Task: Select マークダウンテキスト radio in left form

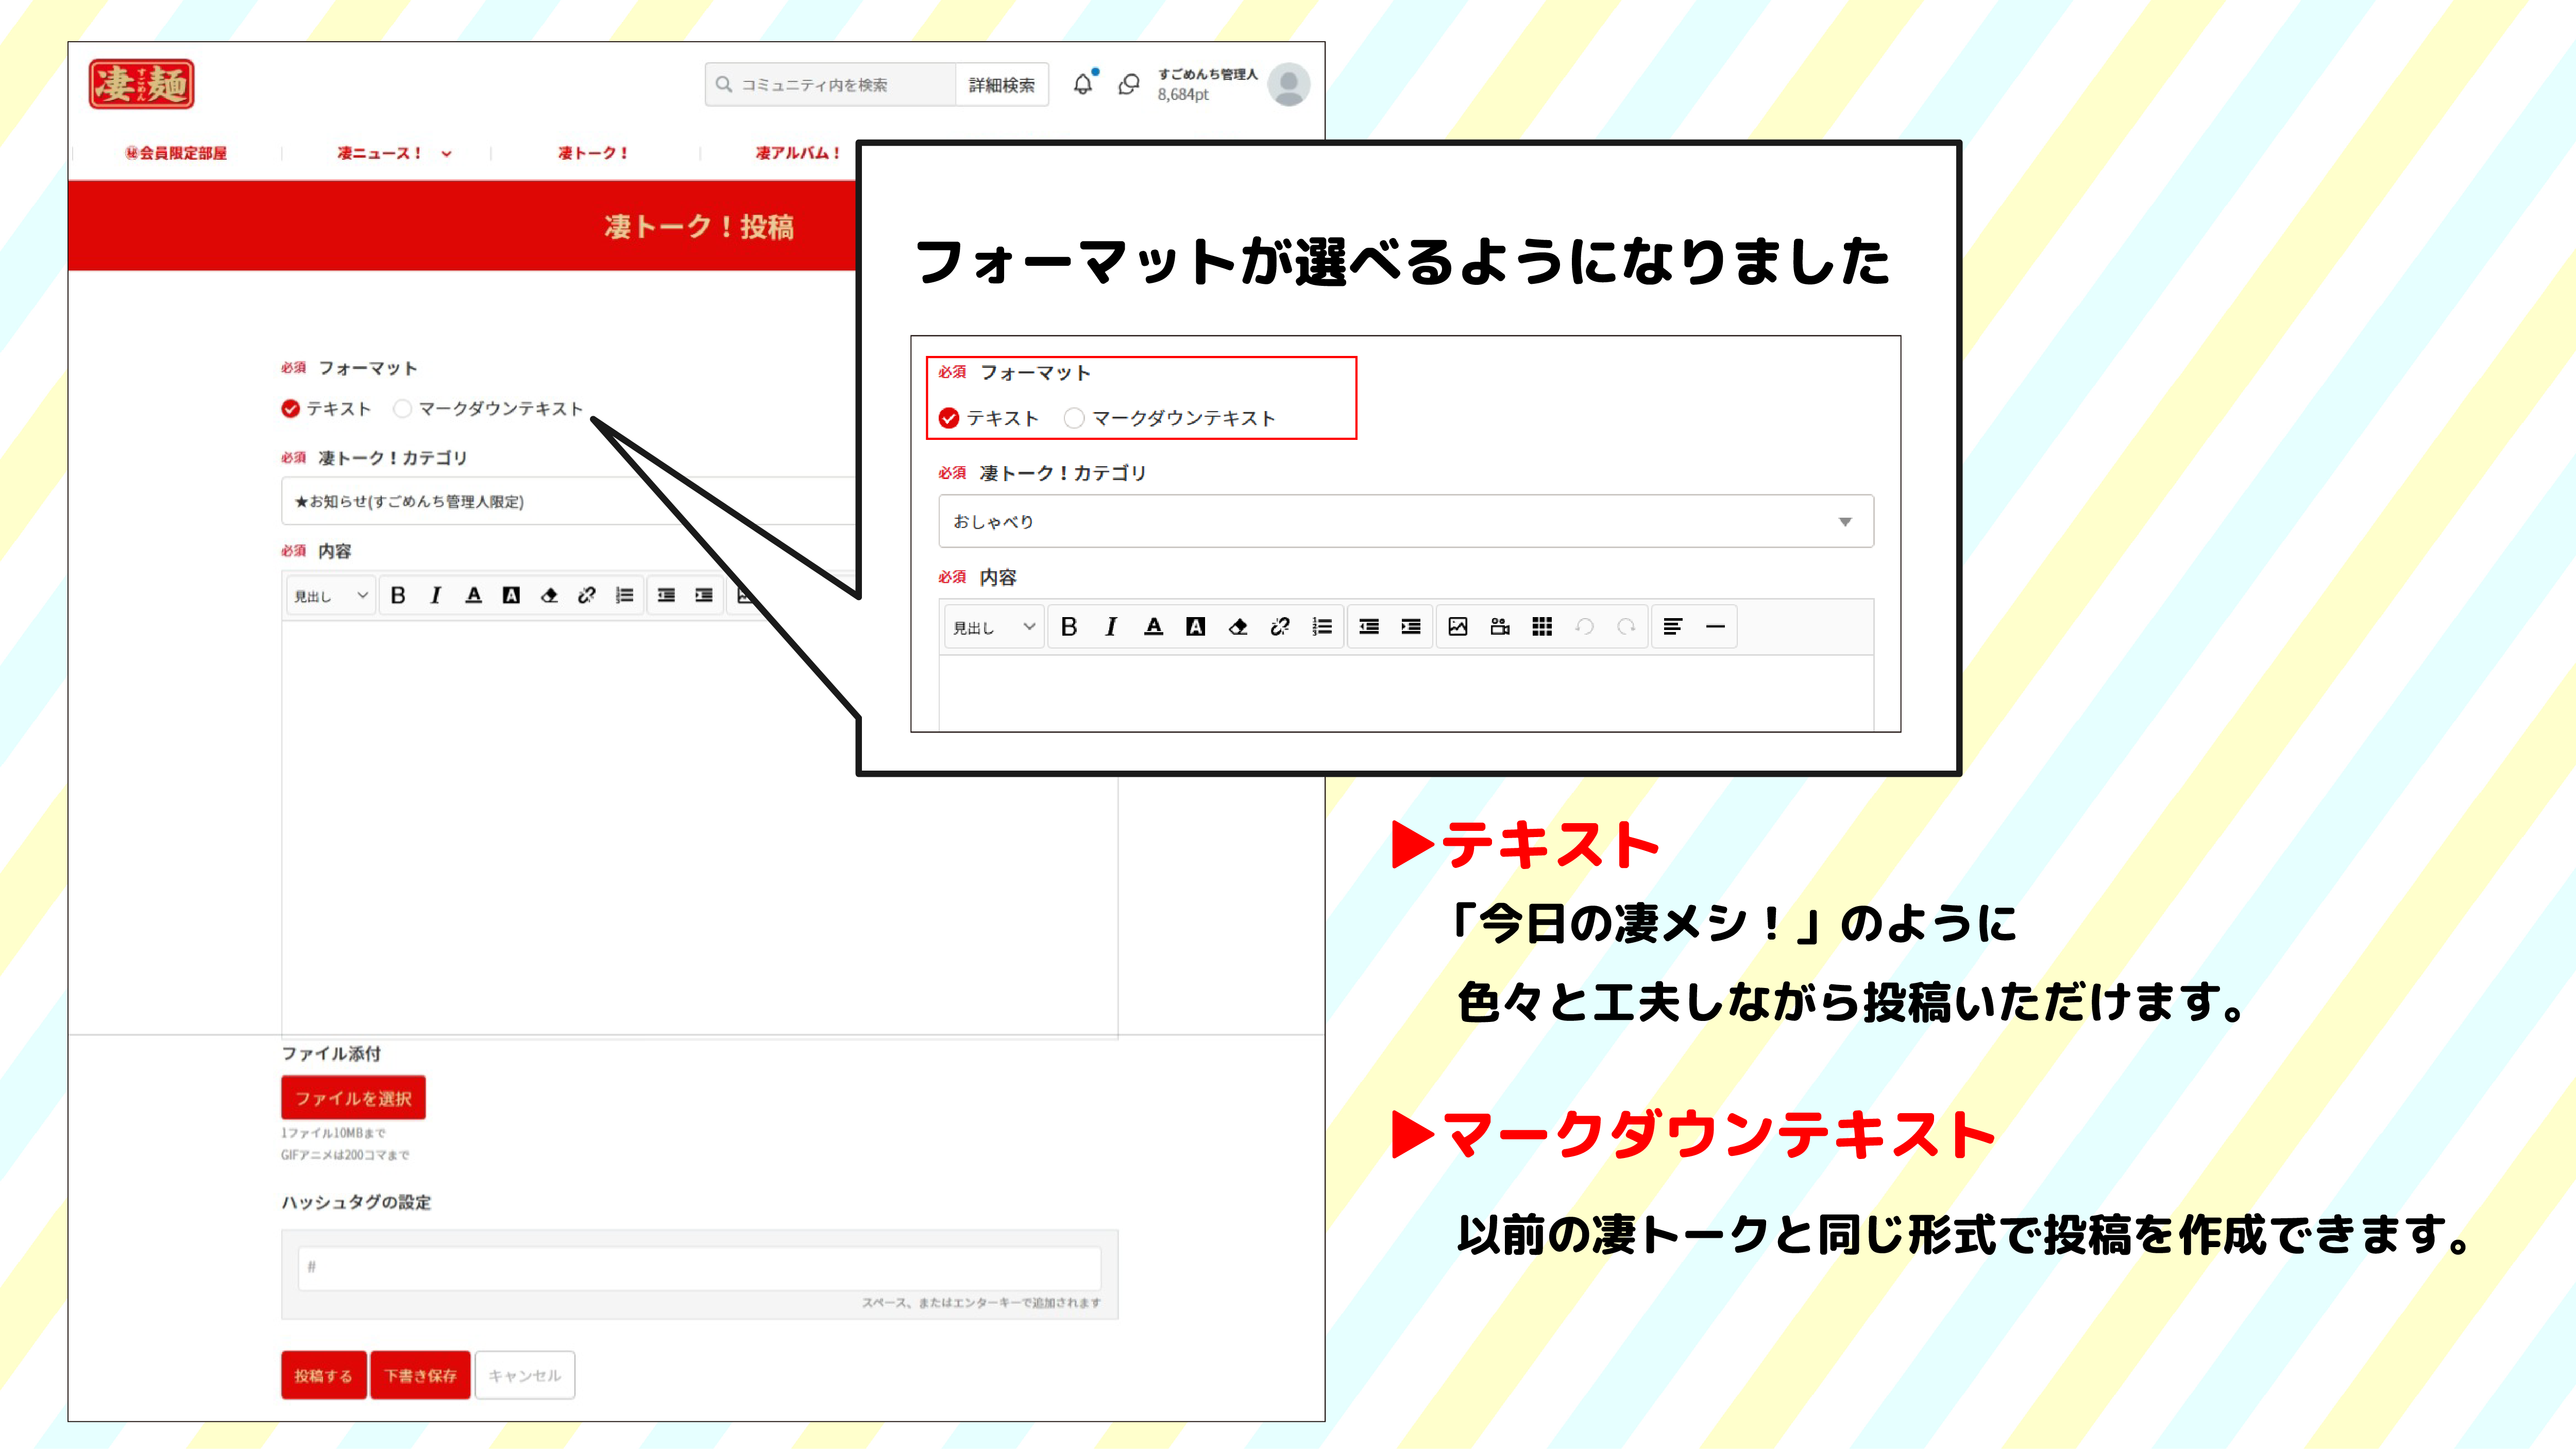Action: [x=402, y=409]
